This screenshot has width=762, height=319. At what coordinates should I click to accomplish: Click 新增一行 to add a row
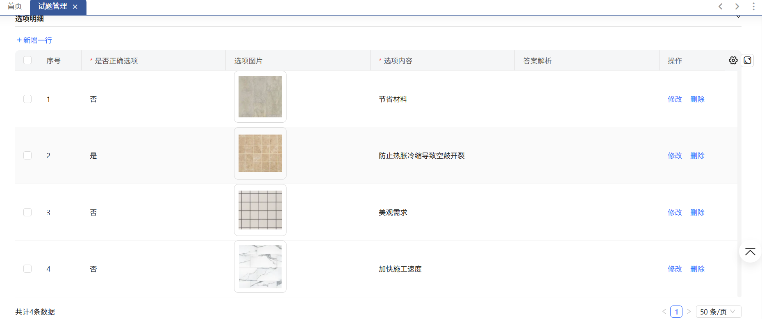34,40
